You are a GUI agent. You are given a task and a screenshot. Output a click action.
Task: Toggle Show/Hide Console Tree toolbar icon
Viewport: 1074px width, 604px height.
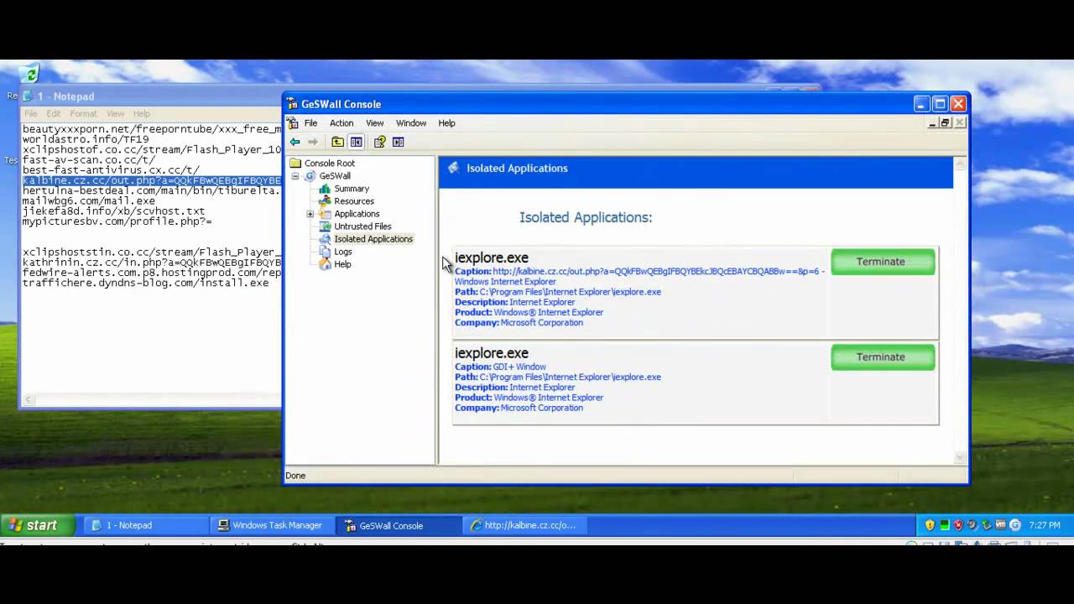click(x=356, y=142)
